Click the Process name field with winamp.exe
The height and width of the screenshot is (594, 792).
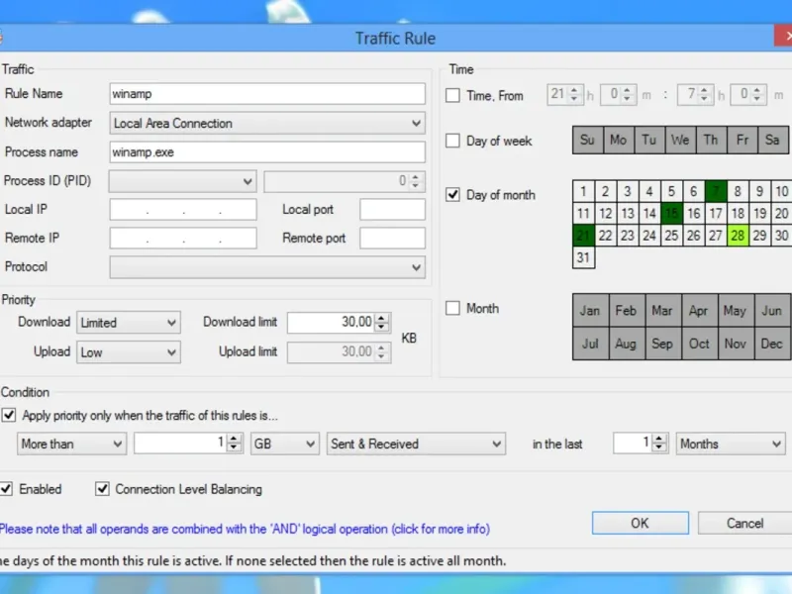pyautogui.click(x=267, y=152)
